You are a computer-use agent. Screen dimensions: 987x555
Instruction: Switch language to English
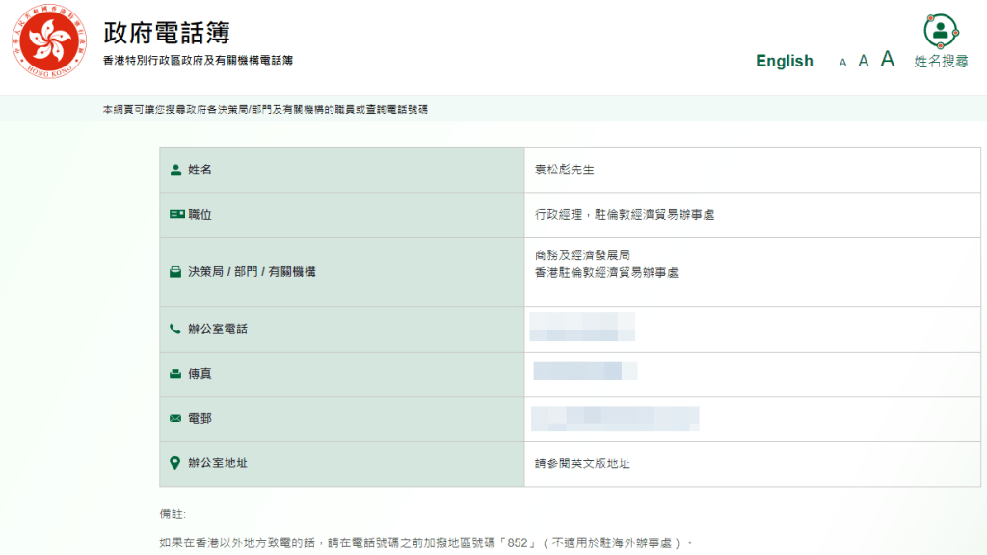coord(784,61)
